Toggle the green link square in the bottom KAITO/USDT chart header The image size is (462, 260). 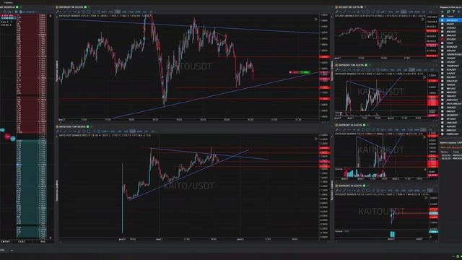pyautogui.click(x=87, y=126)
